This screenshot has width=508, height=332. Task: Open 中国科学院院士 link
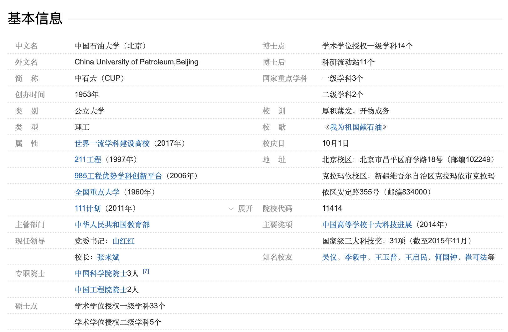(x=101, y=274)
